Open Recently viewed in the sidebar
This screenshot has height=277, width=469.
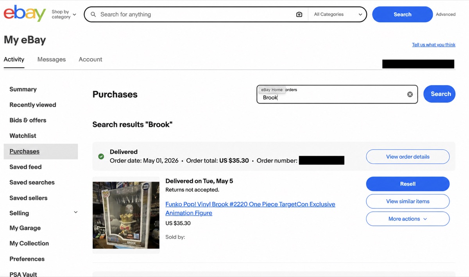point(33,105)
